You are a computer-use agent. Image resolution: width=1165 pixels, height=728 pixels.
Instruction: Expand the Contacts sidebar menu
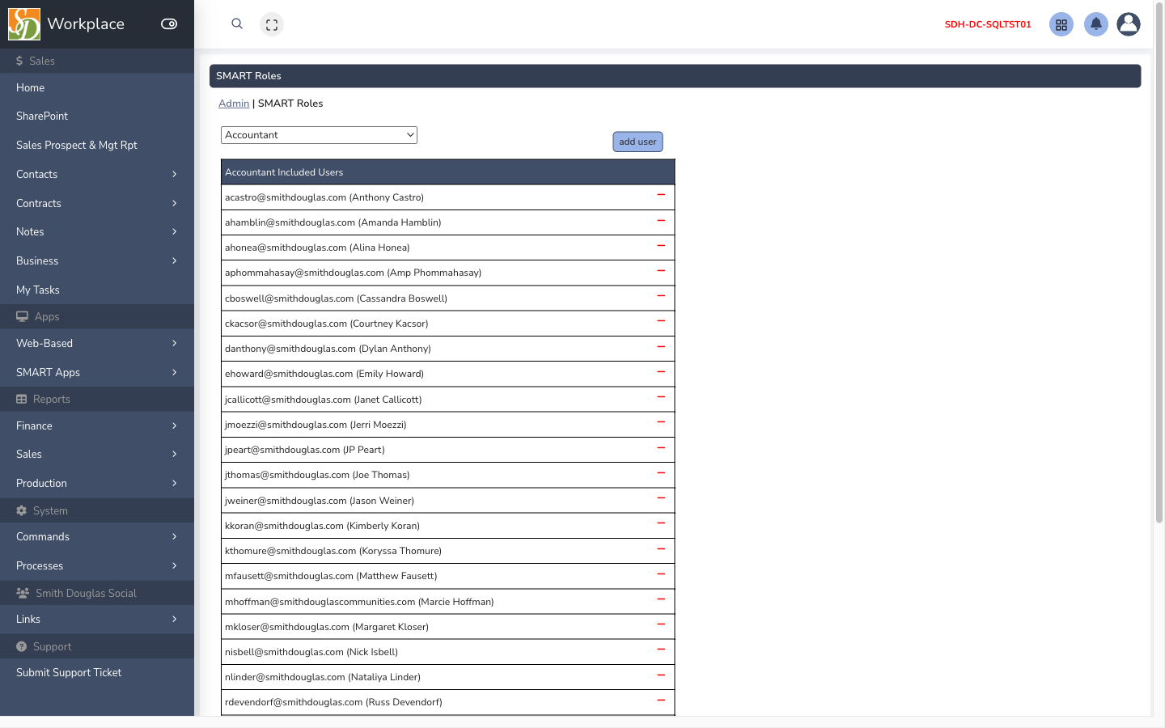[x=97, y=174]
